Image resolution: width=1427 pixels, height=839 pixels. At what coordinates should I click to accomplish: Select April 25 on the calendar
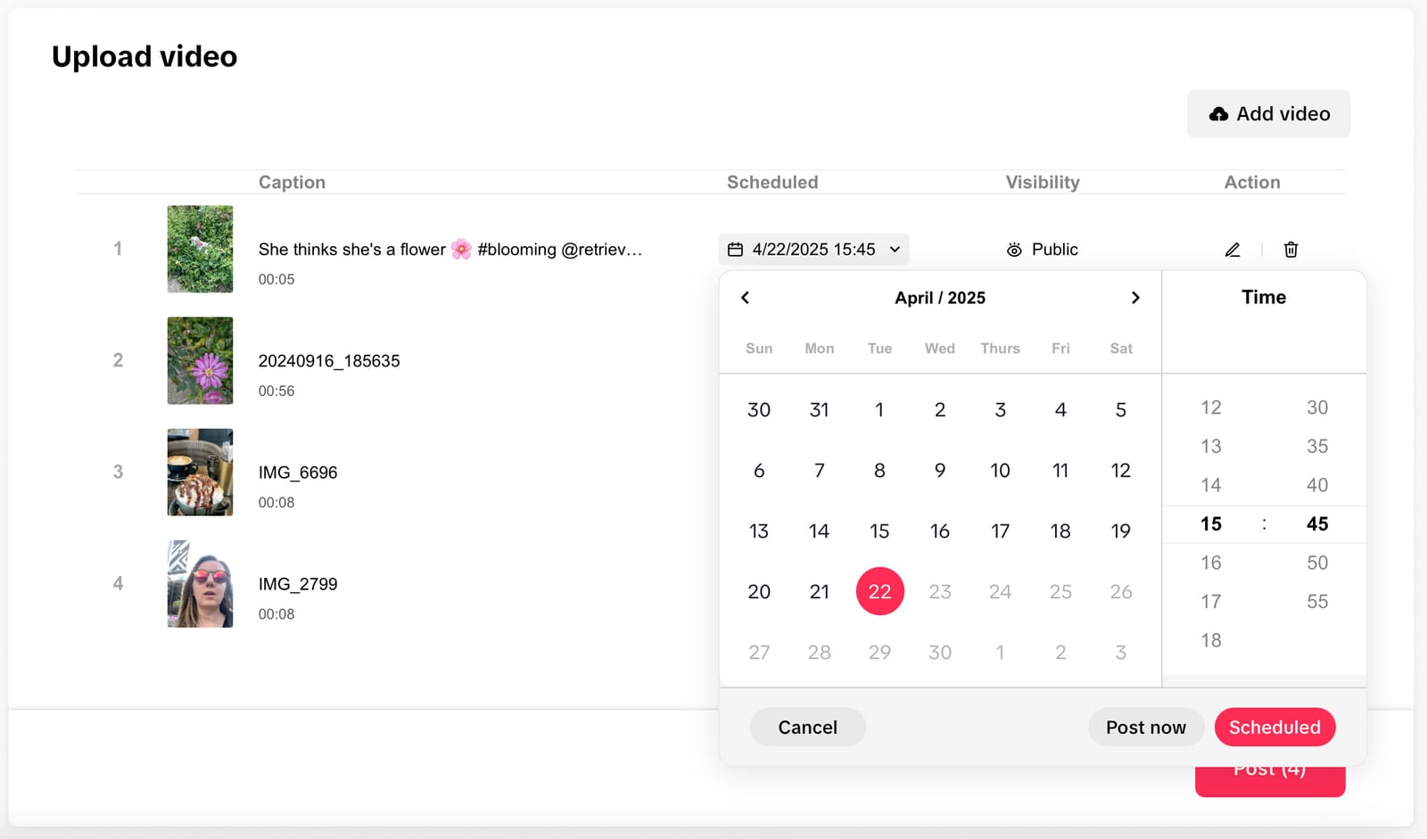(1060, 591)
